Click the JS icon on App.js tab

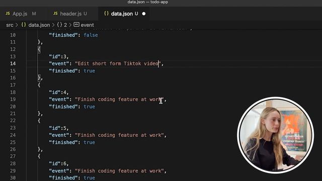pos(8,14)
